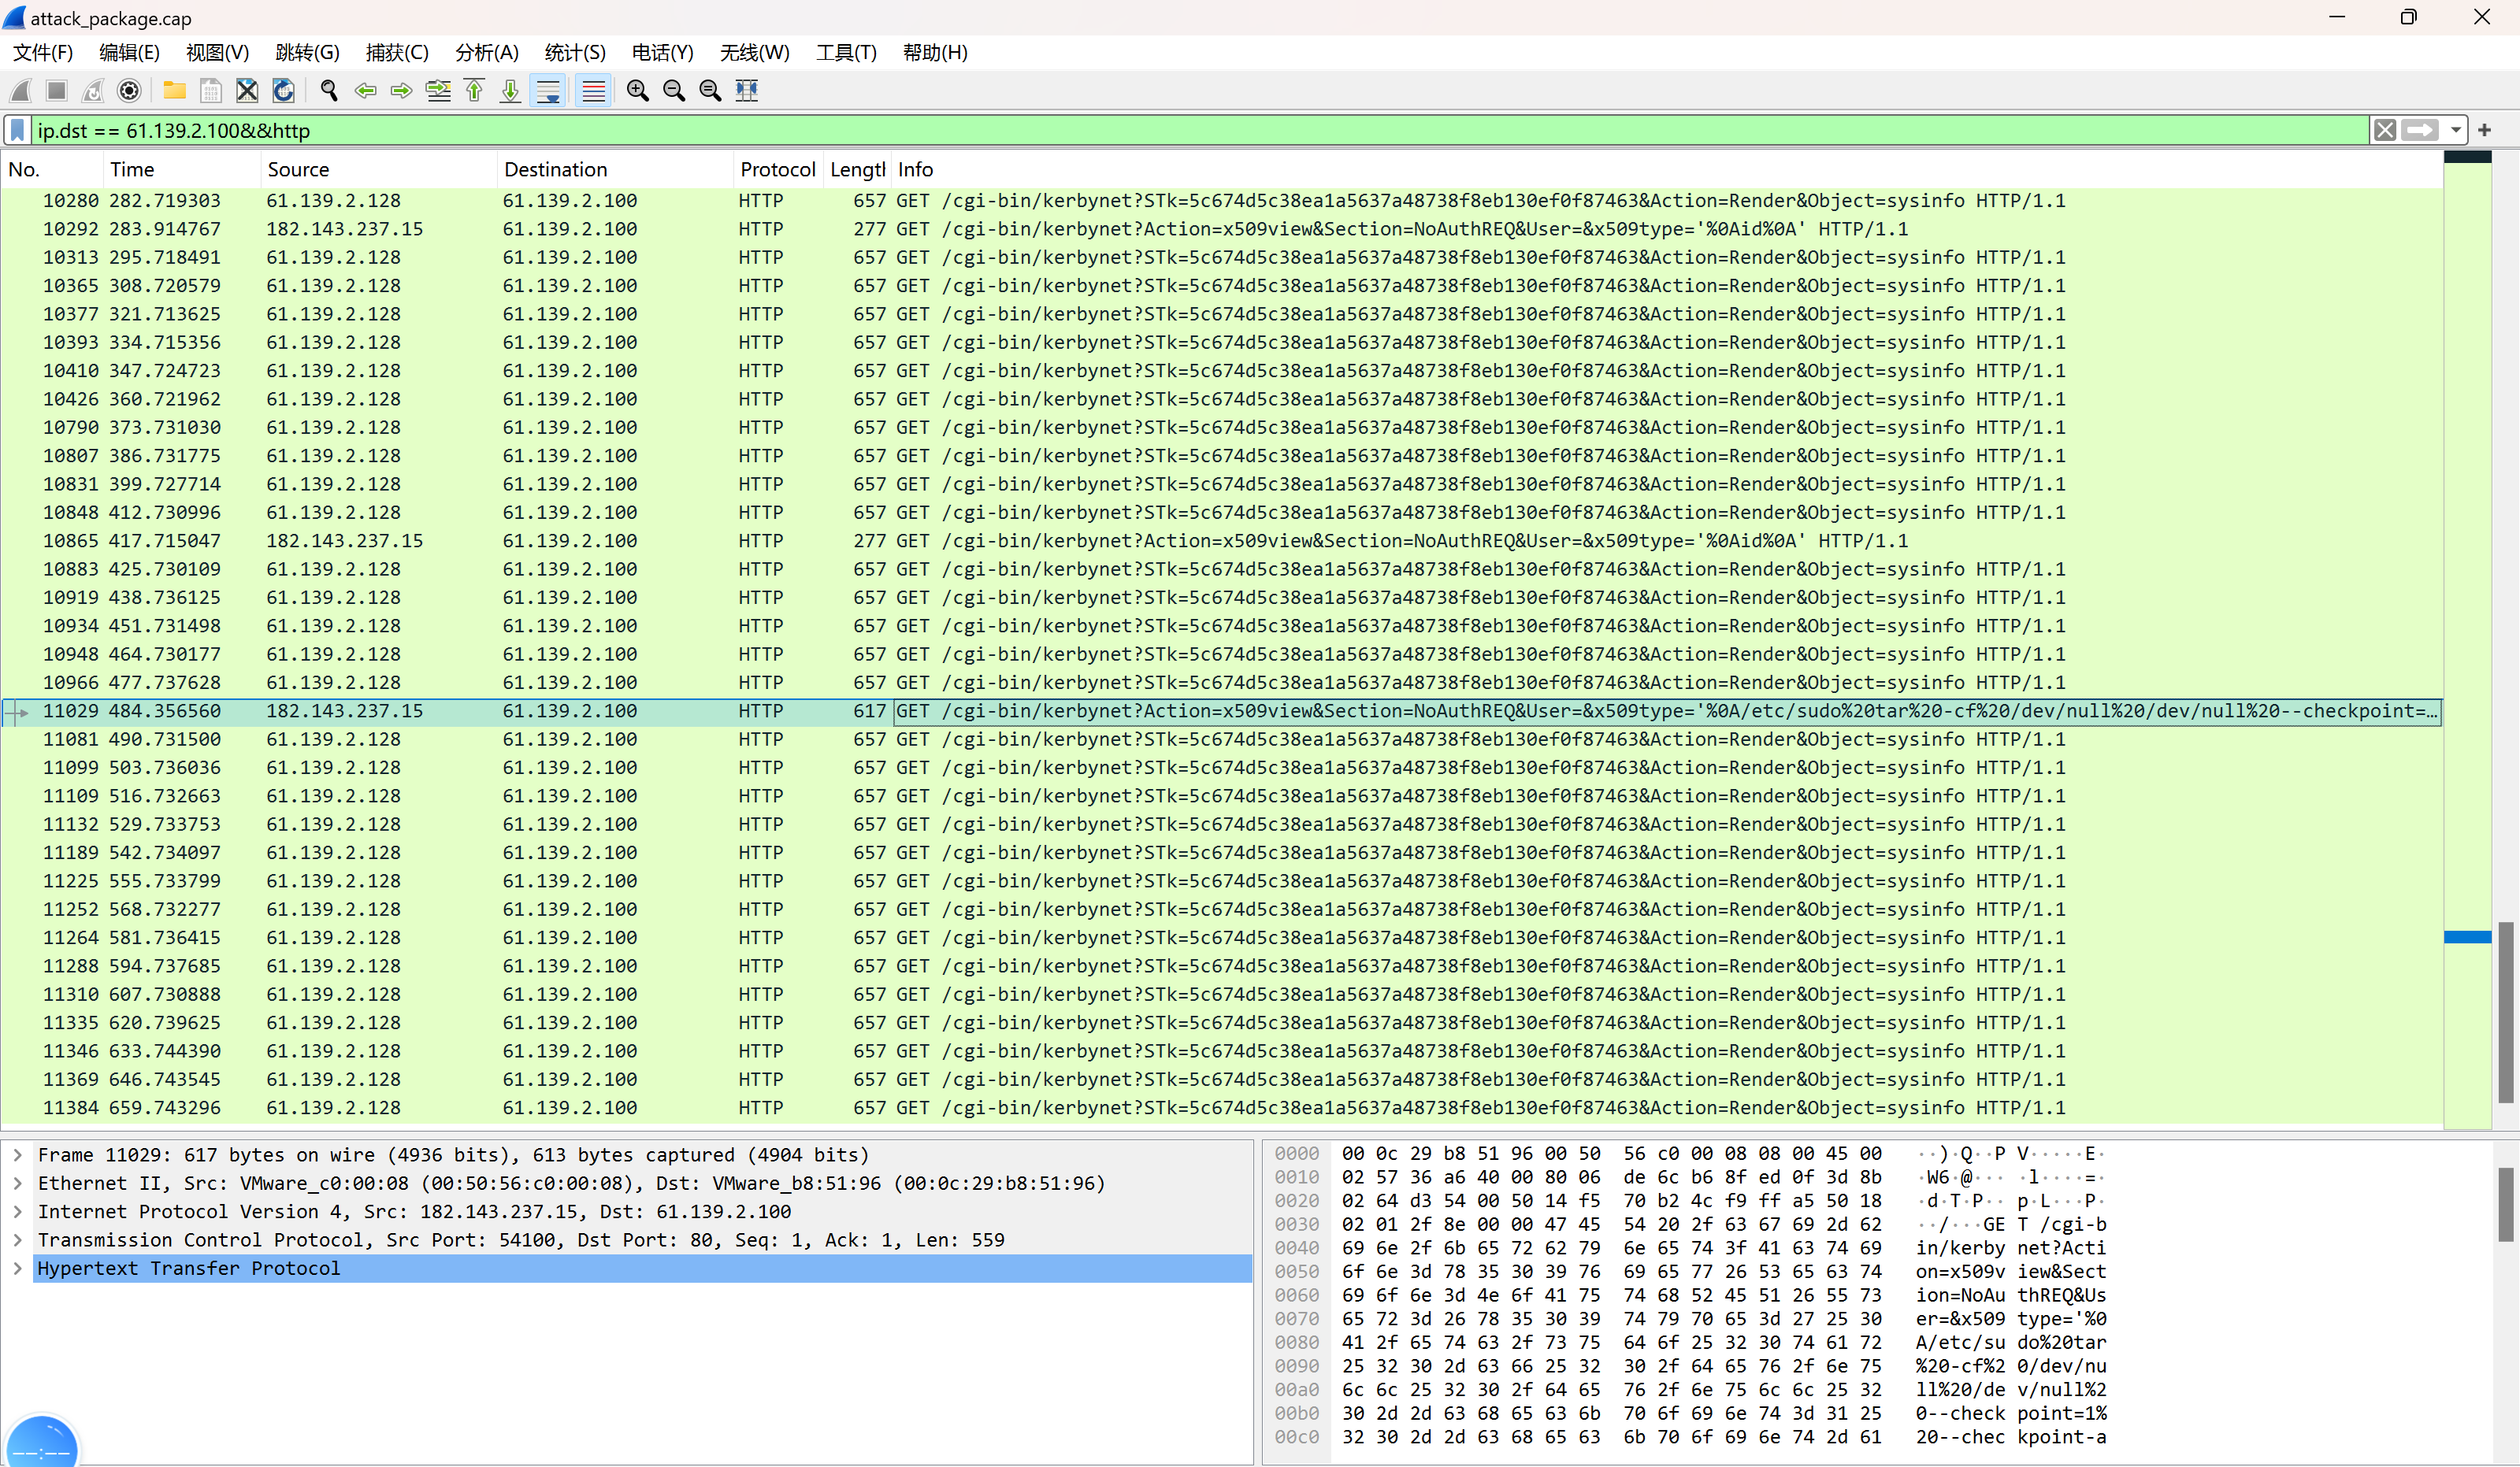Open the 无线(W) menu
The width and height of the screenshot is (2520, 1467).
(754, 53)
